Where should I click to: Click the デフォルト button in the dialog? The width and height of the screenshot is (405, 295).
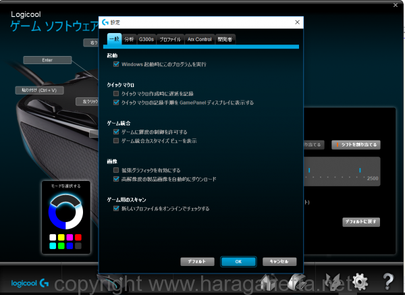(x=197, y=261)
